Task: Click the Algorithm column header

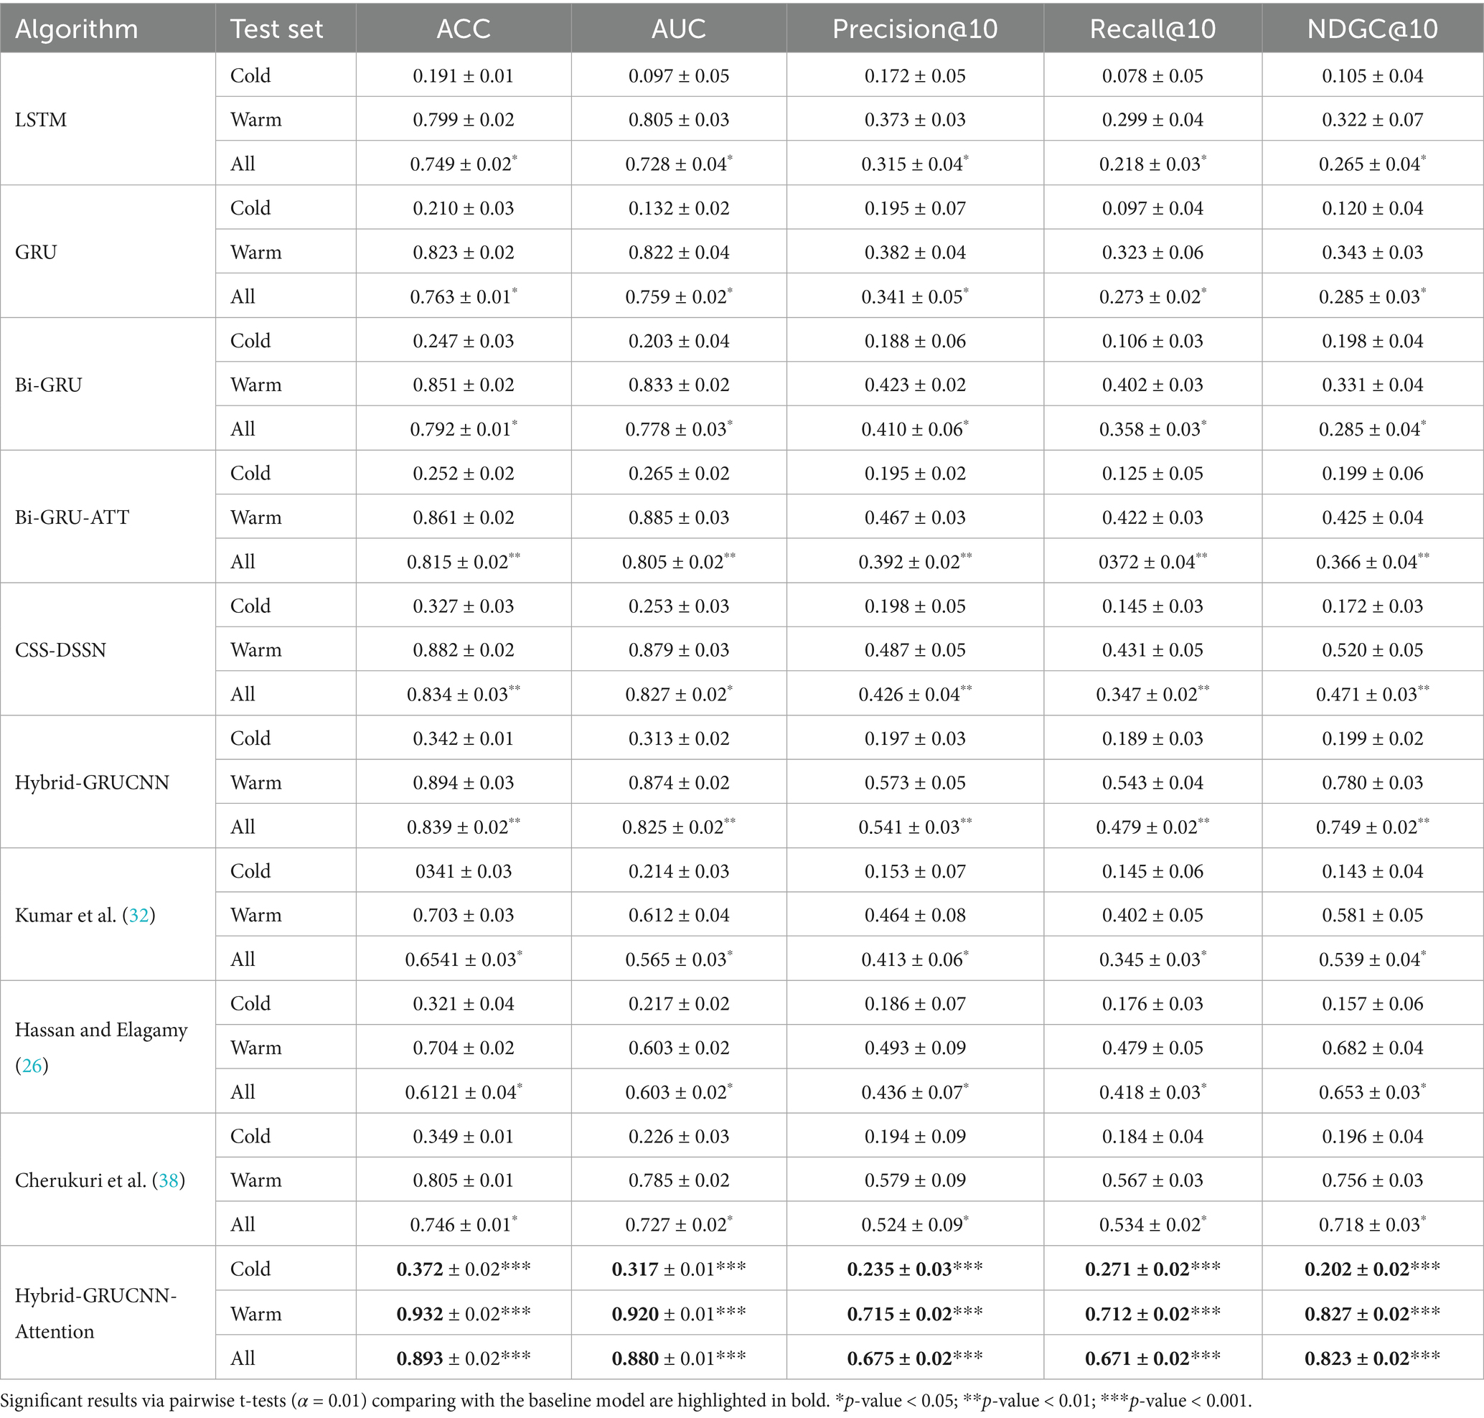Action: coord(76,29)
